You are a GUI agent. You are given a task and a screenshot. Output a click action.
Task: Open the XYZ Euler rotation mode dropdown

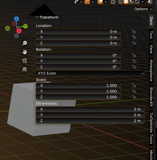click(x=90, y=73)
